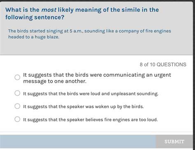
Task: Select the radio button for "communicating an urgent message"
Action: click(x=17, y=77)
